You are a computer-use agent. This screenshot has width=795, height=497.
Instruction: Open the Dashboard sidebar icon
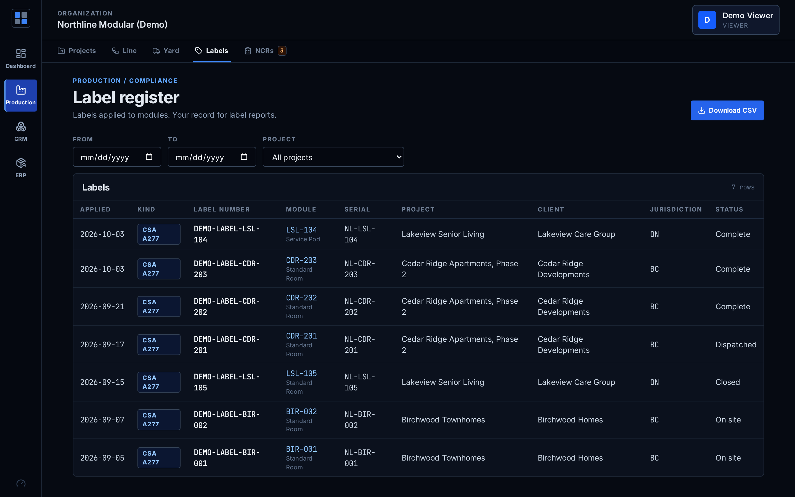(21, 59)
